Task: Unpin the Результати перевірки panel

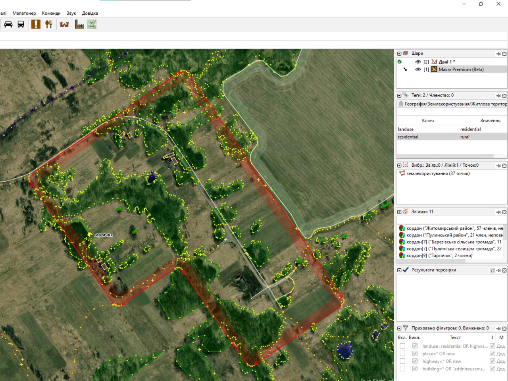Action: point(498,270)
